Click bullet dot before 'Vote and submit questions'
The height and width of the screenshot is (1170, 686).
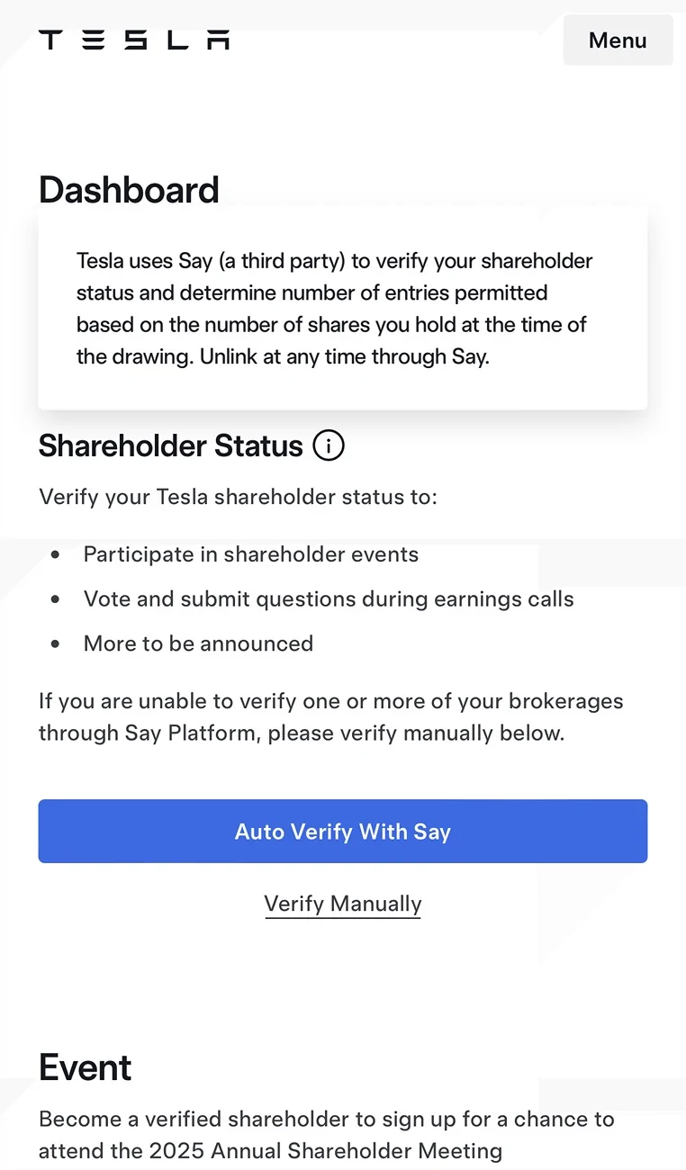tap(56, 599)
